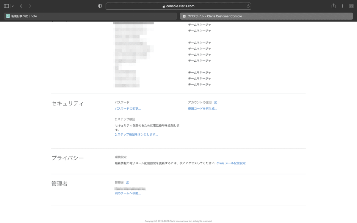Enable 2-step verification via 2ステップ検証をオンにします link
Screen dimensions: 357x223
136,135
